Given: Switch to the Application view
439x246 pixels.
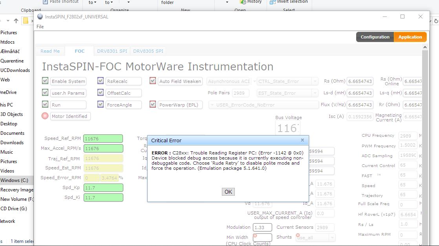Looking at the screenshot, I should (410, 37).
